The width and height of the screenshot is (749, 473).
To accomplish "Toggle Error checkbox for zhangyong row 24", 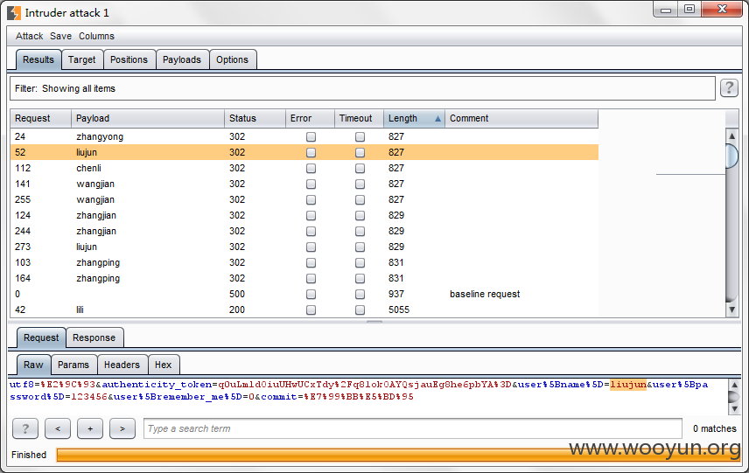I will click(311, 137).
